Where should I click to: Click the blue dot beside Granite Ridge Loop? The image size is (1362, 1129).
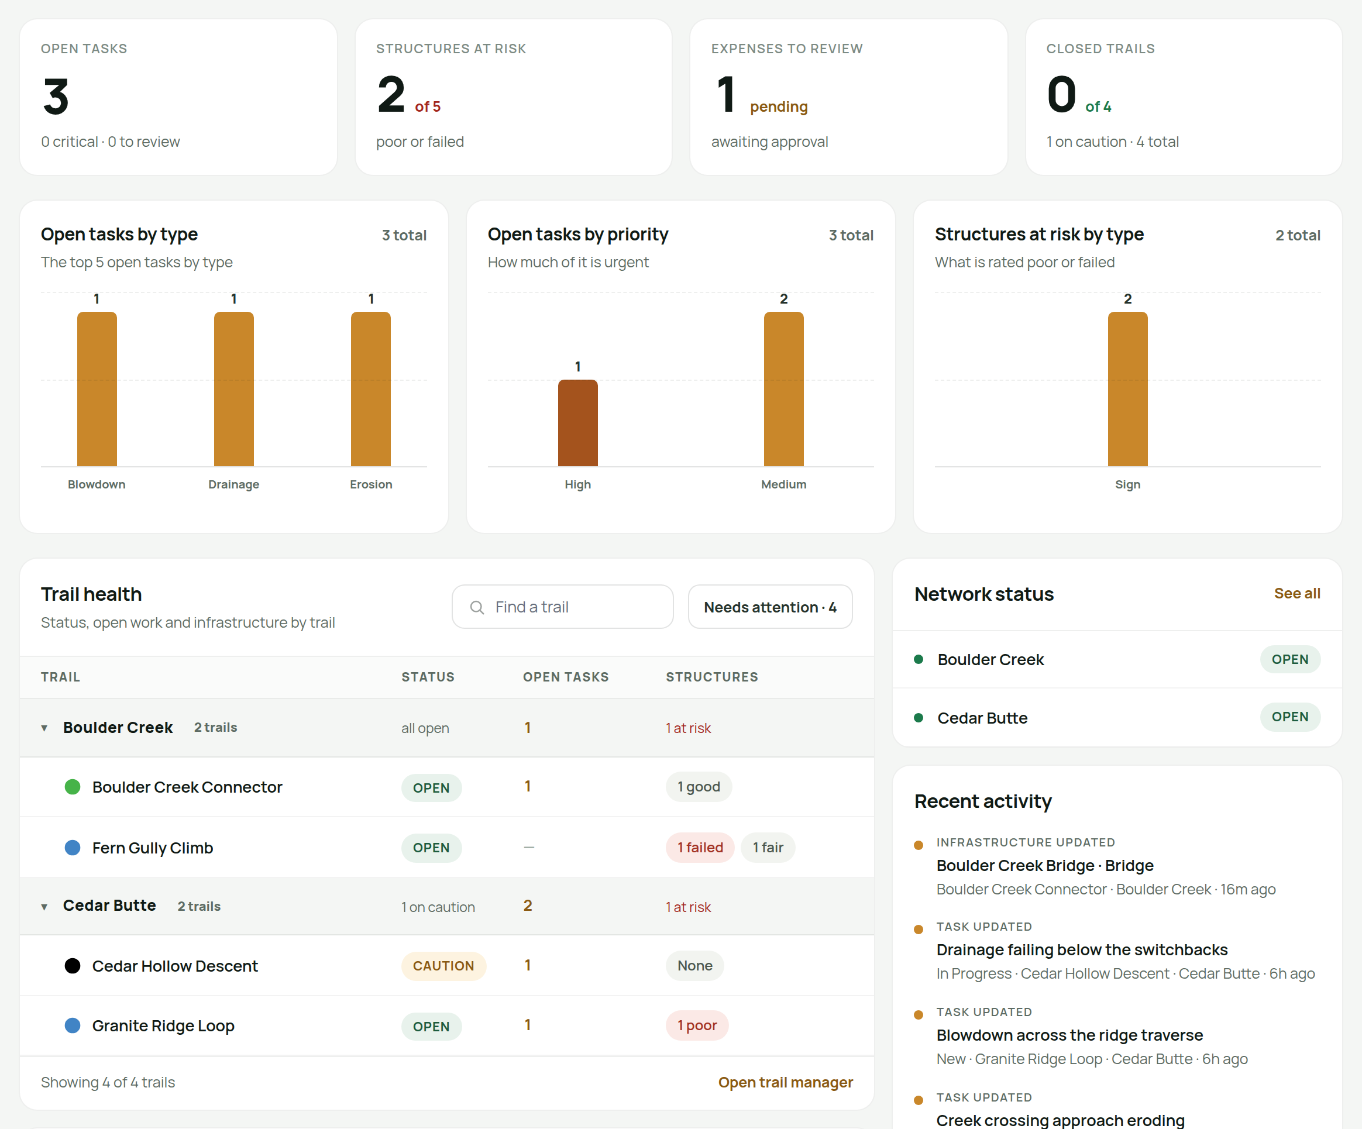tap(73, 1025)
